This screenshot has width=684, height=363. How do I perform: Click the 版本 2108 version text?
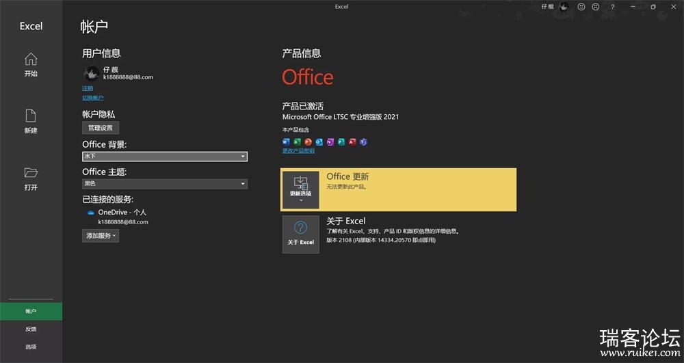click(x=381, y=240)
